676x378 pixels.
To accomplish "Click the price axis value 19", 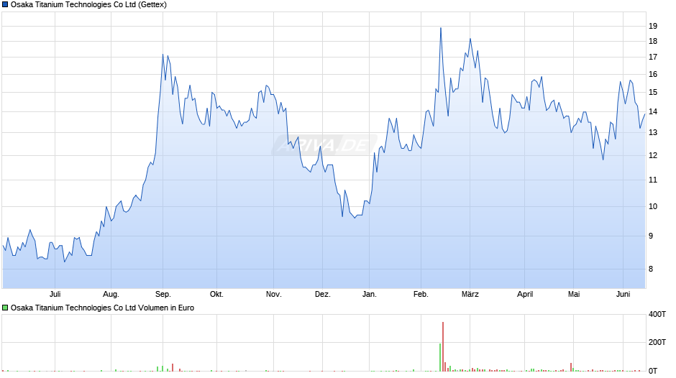I will pyautogui.click(x=653, y=26).
